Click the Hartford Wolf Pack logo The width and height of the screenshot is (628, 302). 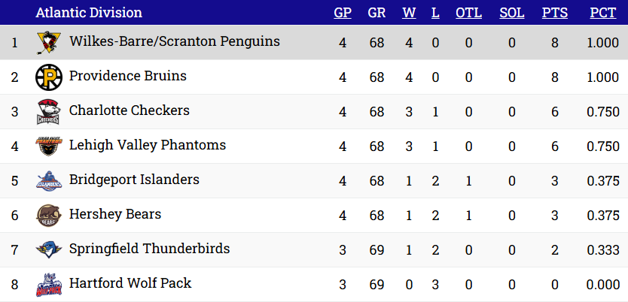(x=47, y=285)
